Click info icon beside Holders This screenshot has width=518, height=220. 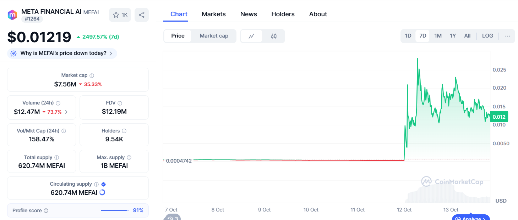pyautogui.click(x=124, y=131)
